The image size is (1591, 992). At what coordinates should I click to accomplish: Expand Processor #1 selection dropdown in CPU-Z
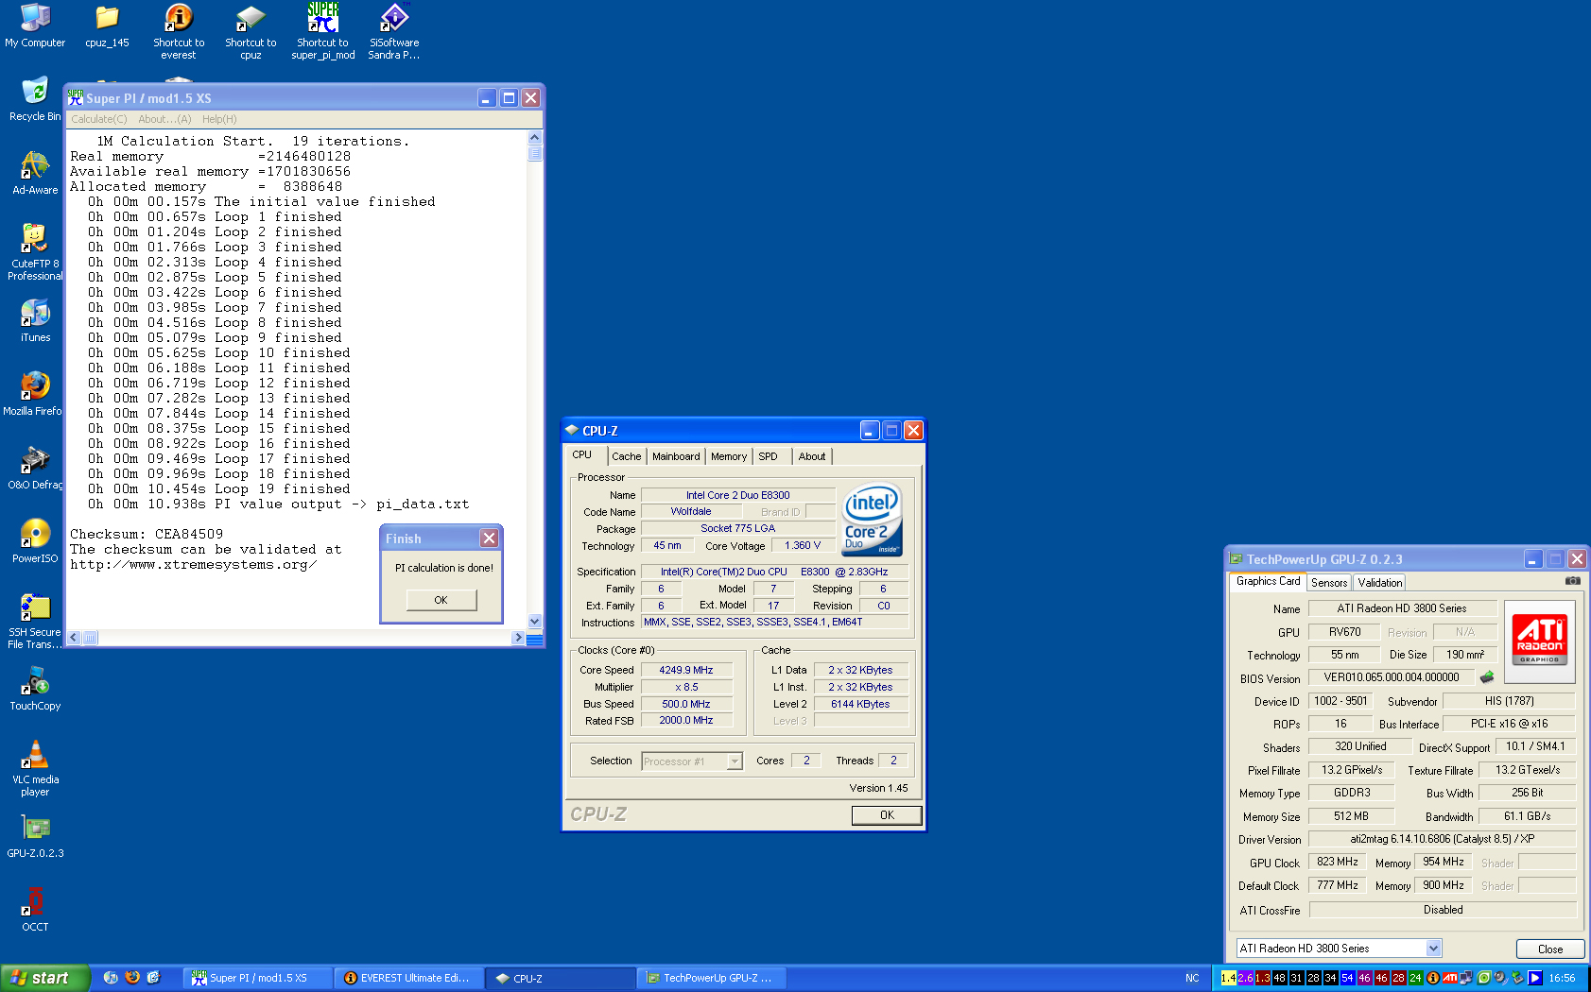735,761
